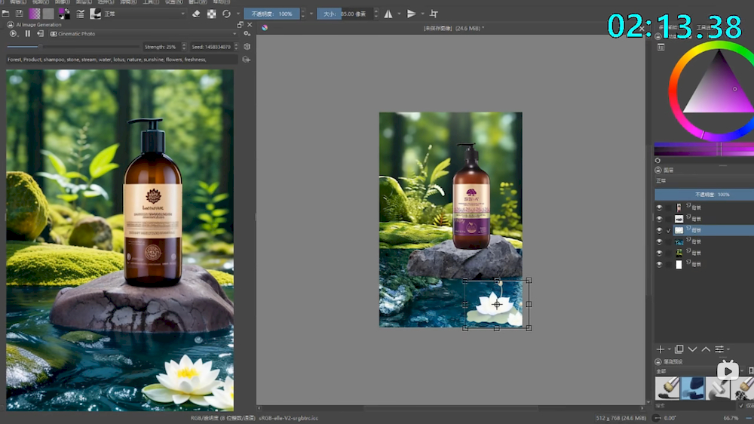Click the transform pivot center point

pos(497,304)
